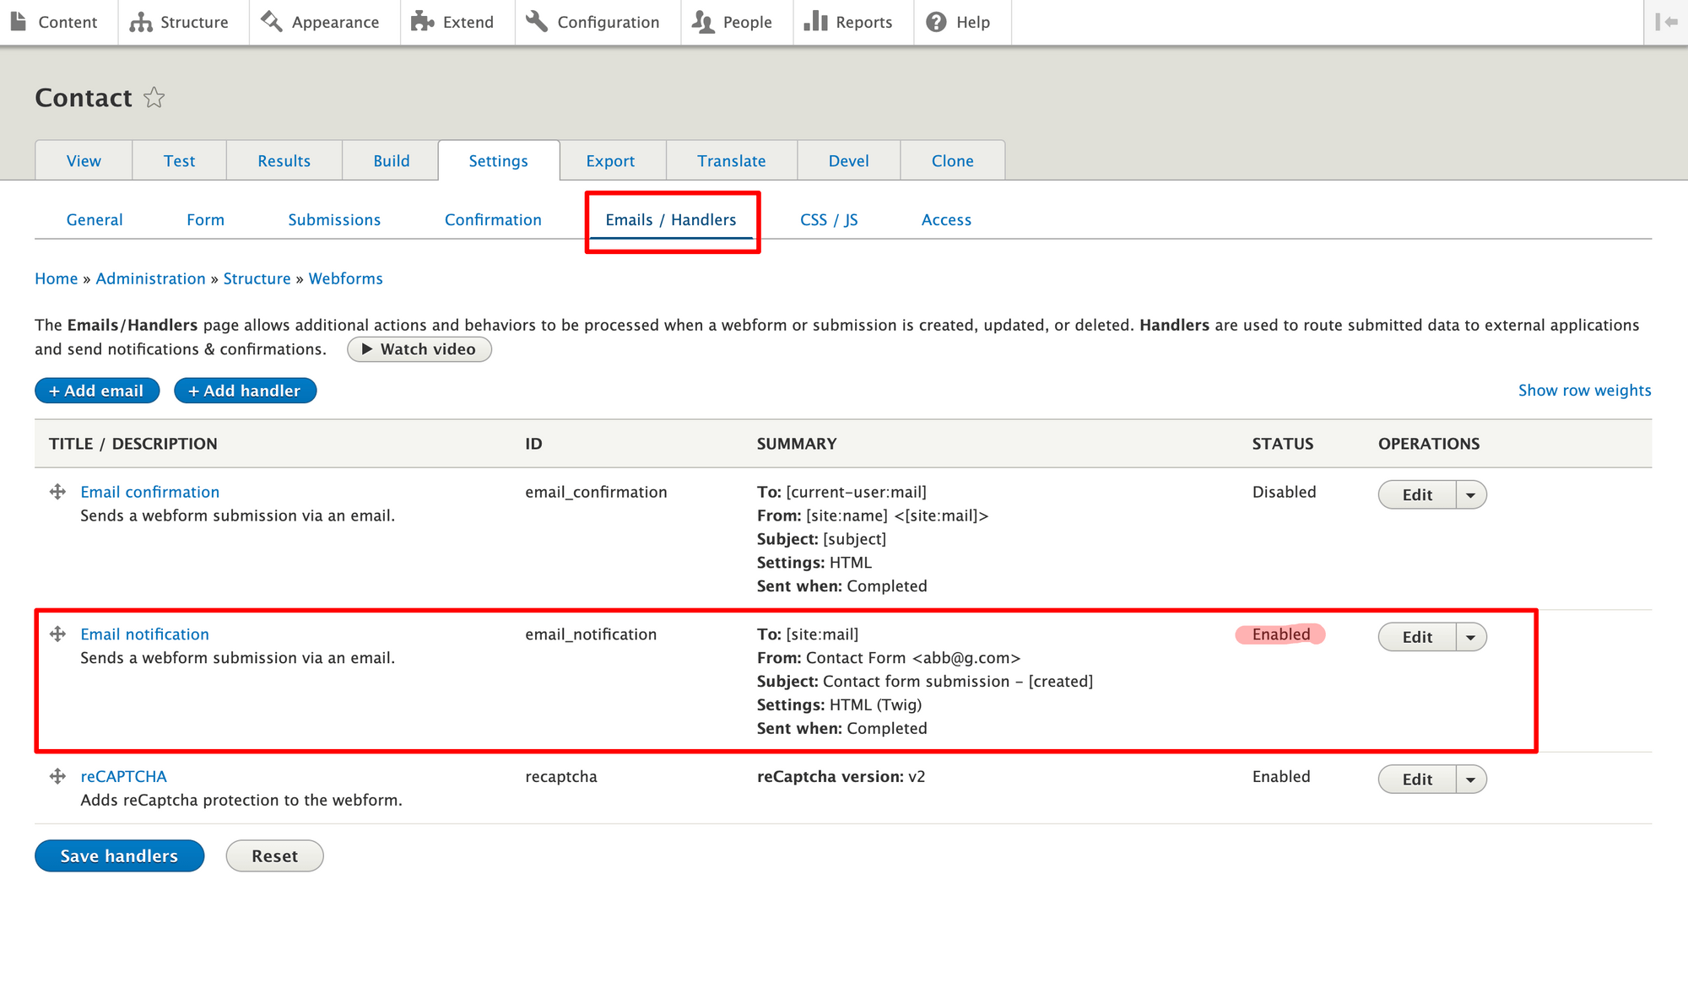Click the People users icon

(703, 22)
